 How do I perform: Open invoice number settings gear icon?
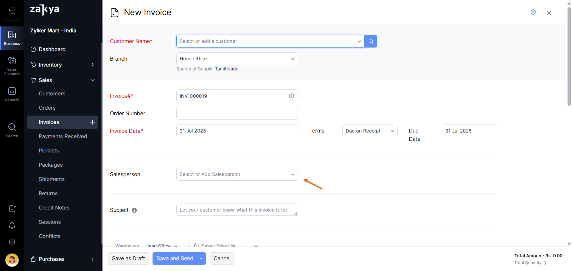pyautogui.click(x=291, y=96)
